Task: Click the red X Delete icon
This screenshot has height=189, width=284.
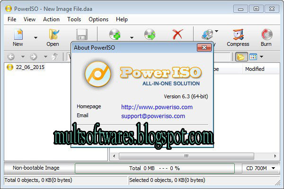Action: (x=177, y=34)
